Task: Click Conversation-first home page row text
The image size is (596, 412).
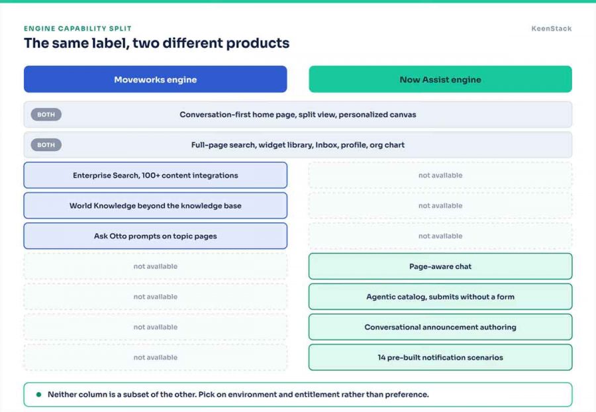Action: 297,115
